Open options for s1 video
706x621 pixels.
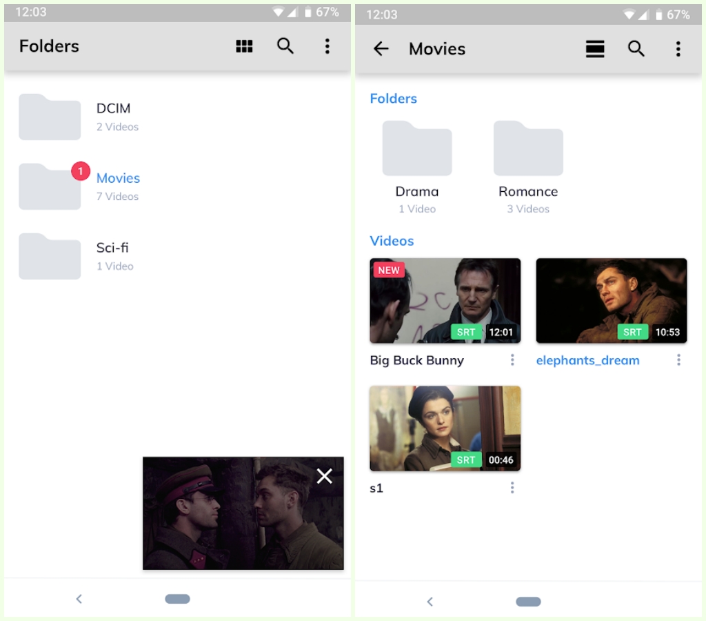click(x=512, y=488)
